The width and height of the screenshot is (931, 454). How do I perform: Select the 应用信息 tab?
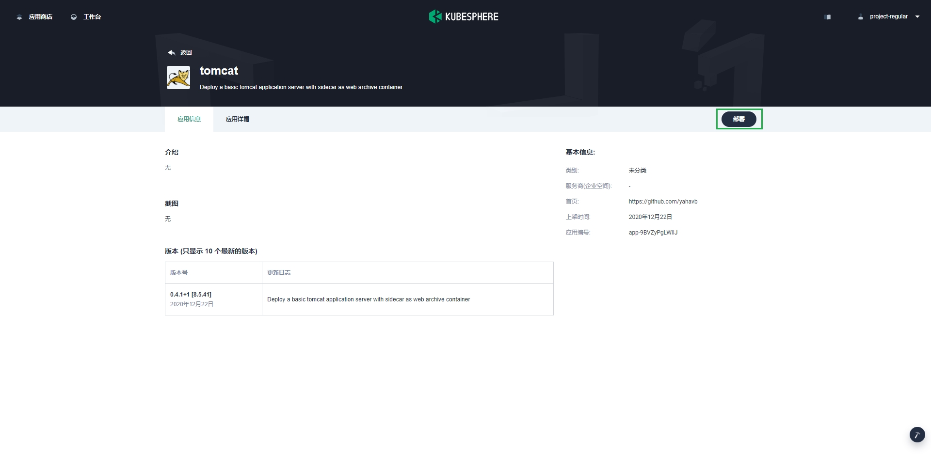[x=189, y=119]
